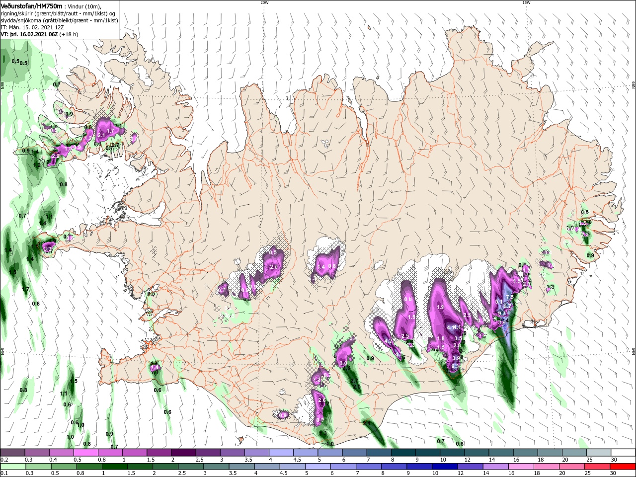Click the 'slydda/snjókoma' legend description line
This screenshot has width=636, height=477.
[58, 20]
